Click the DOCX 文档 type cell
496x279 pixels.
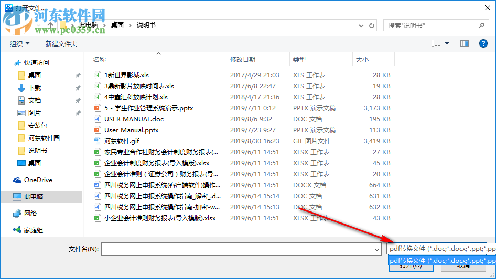(x=310, y=185)
